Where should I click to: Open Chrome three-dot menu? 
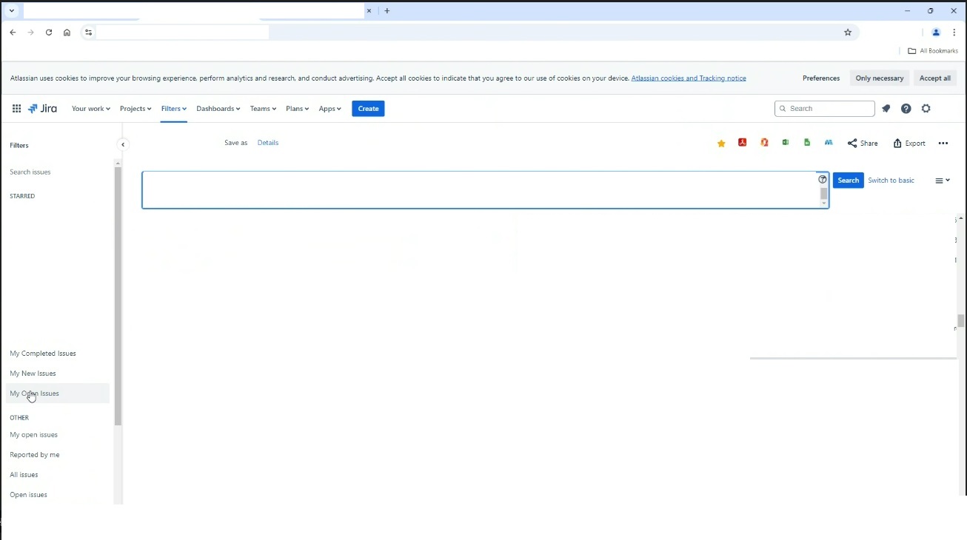pos(954,33)
